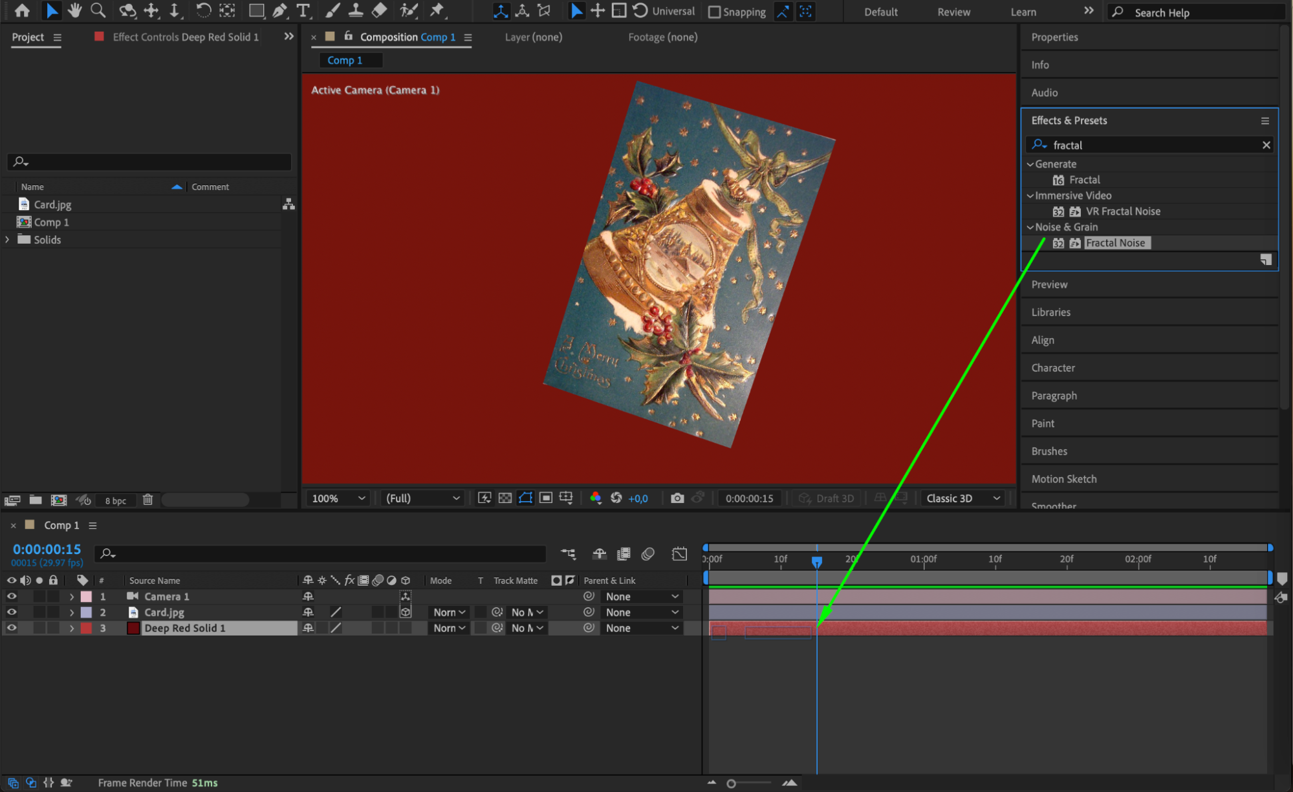The image size is (1293, 792).
Task: Click the snapshot camera icon in viewer
Action: [x=677, y=498]
